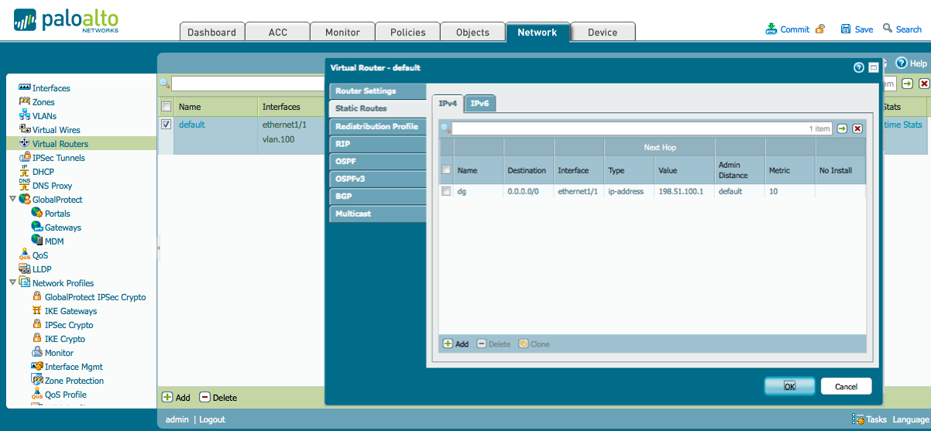Open IPSec Tunnels in sidebar
931x431 pixels.
click(58, 158)
